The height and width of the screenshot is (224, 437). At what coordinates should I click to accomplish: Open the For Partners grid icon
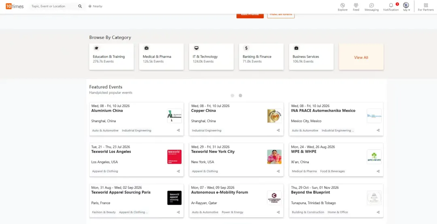click(x=426, y=5)
